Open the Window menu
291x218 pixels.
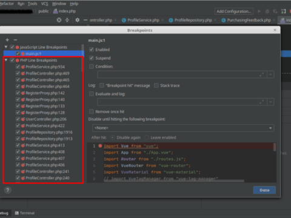(x=59, y=4)
